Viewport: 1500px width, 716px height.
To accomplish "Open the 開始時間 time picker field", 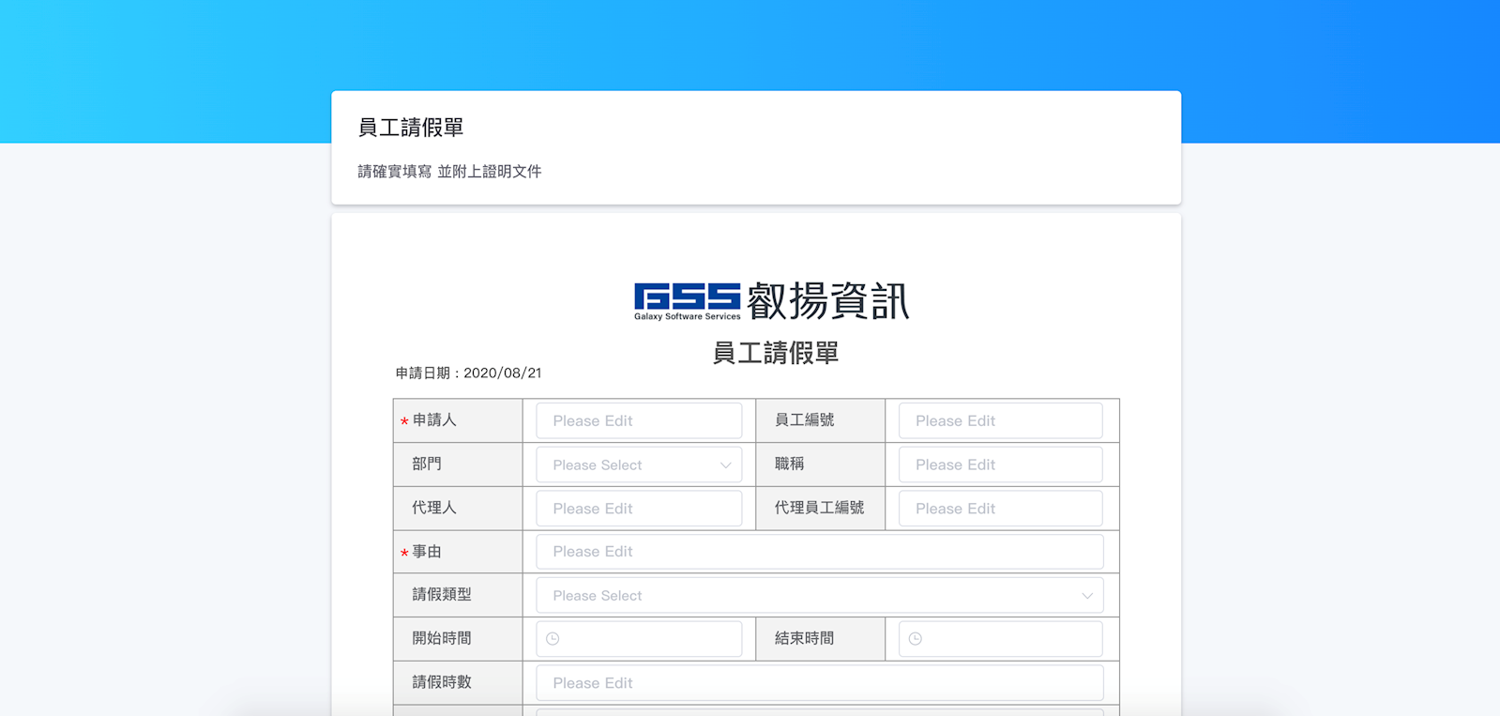I will [x=647, y=639].
